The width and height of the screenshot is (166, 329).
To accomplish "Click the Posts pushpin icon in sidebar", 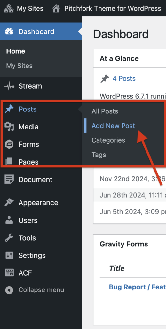I will pyautogui.click(x=9, y=109).
